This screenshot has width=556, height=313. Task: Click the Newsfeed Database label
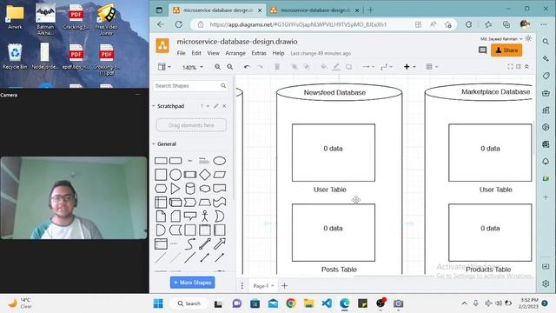pyautogui.click(x=334, y=93)
